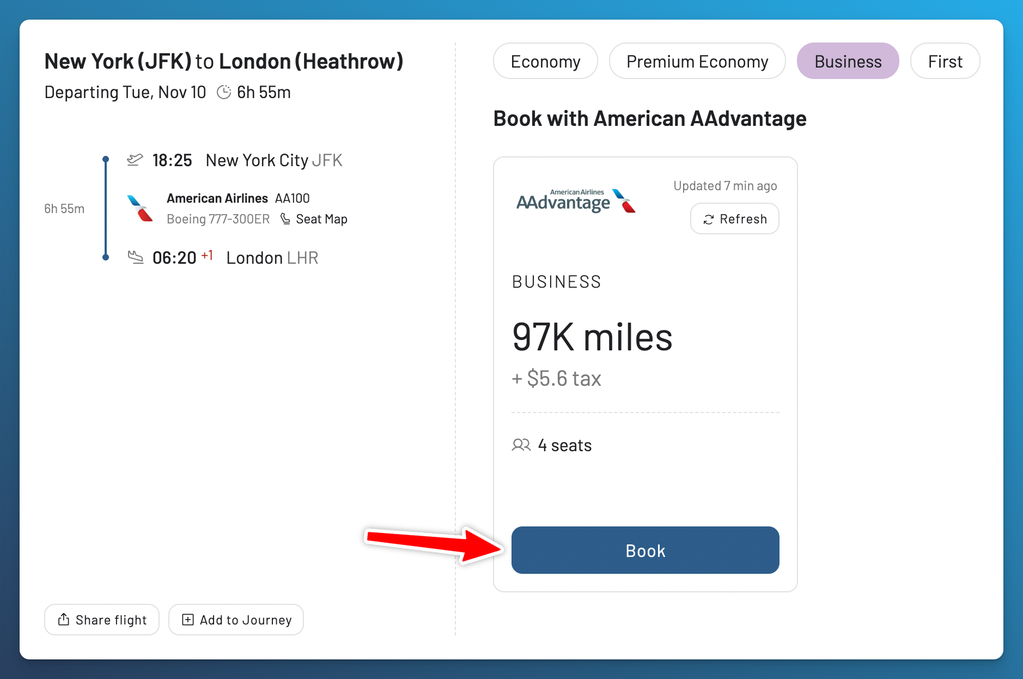Click the American Airlines carrier name
Viewport: 1023px width, 679px height.
(217, 198)
